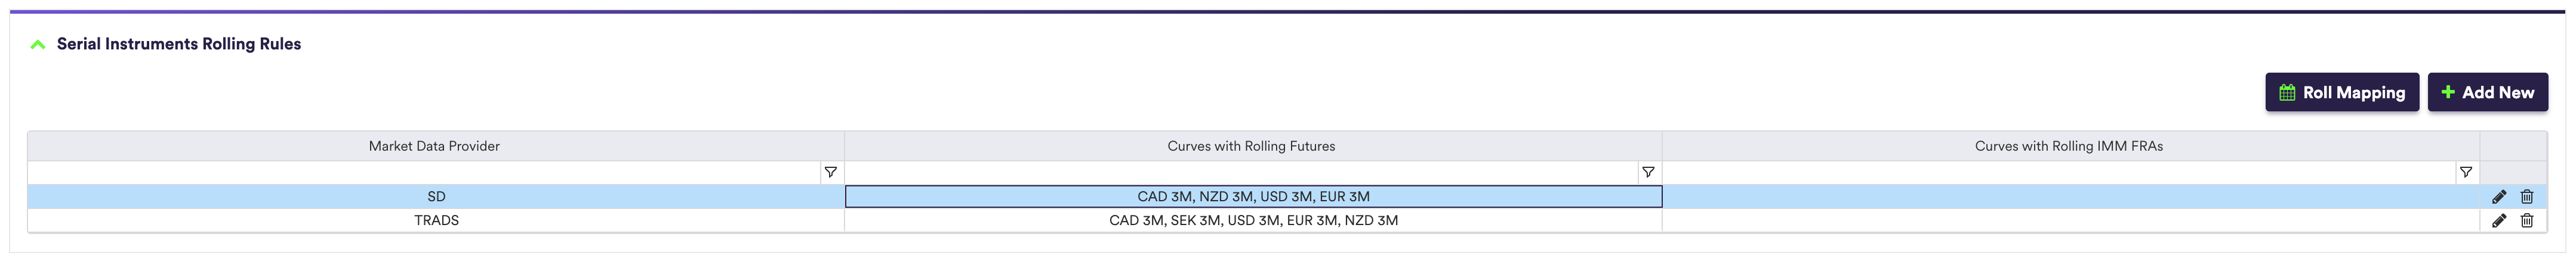Collapse the Serial Instruments Rolling Rules section
Screen dimensions: 2576x262
click(38, 45)
